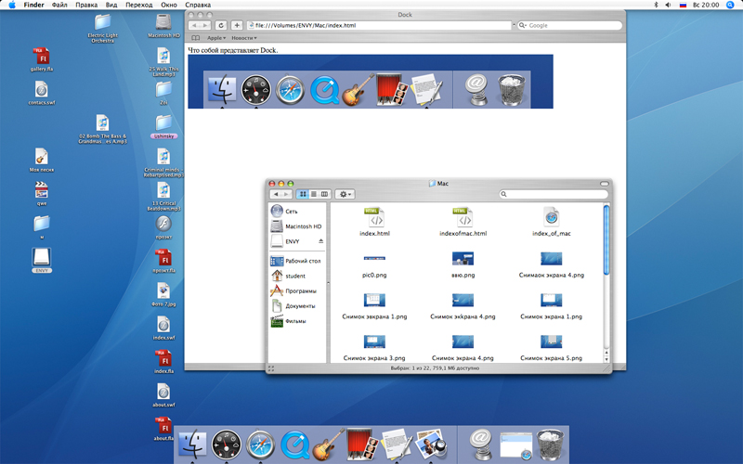Eject the ENVY volume in the Finder sidebar
Viewport: 743px width, 464px height.
[320, 241]
